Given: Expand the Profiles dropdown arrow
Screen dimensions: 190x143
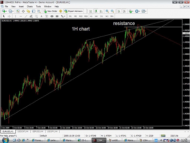Looking at the screenshot, I should coord(13,11).
